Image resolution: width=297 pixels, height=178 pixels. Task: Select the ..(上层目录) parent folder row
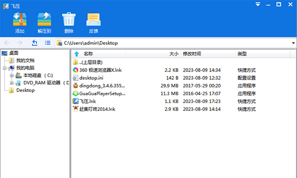tap(91, 62)
